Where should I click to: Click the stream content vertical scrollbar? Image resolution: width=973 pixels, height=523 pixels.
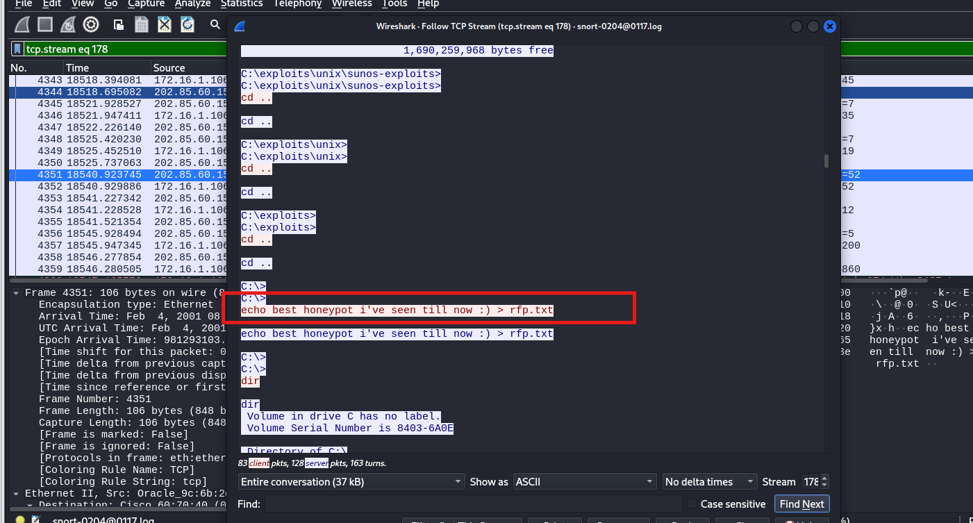[x=826, y=161]
